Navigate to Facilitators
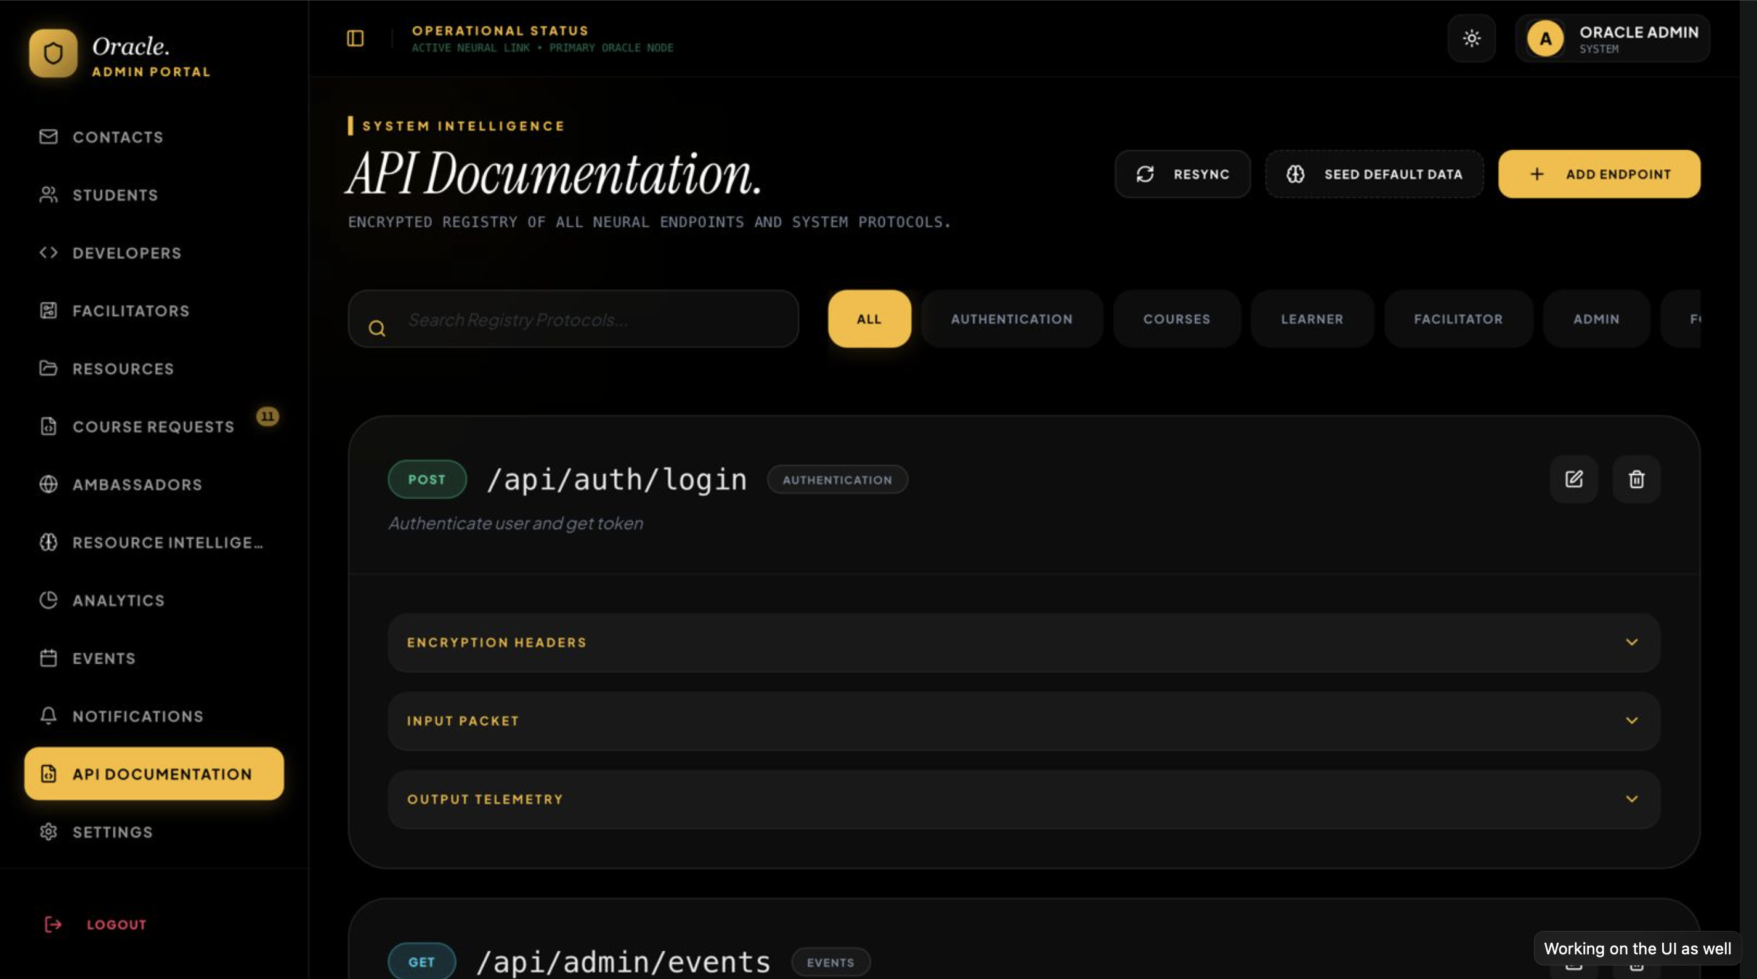 tap(154, 311)
